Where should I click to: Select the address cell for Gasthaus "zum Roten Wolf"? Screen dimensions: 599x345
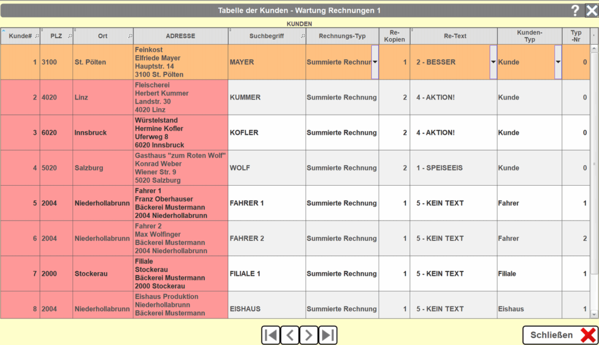[181, 168]
